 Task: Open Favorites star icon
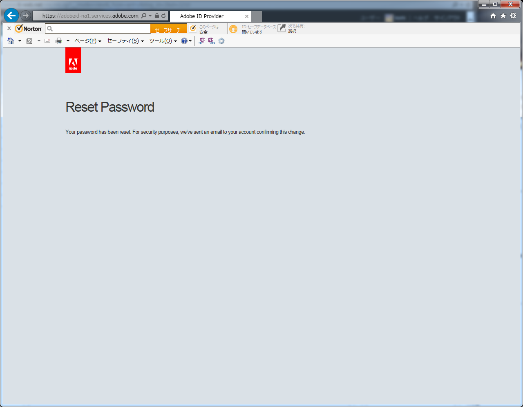pos(503,16)
